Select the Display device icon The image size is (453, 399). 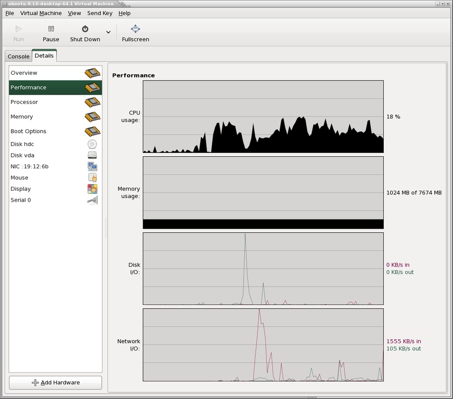coord(92,189)
